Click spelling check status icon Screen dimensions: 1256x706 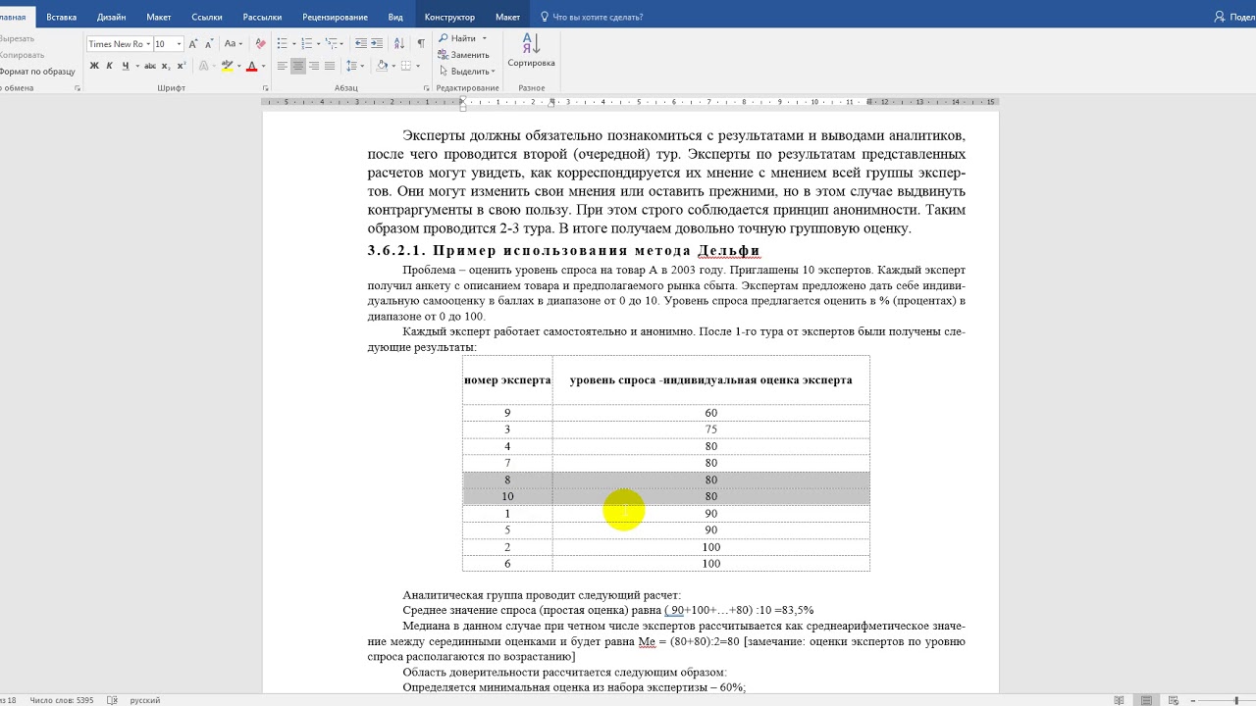tap(112, 700)
